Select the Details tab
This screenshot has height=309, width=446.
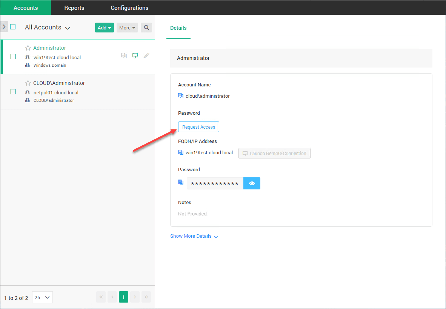pyautogui.click(x=178, y=28)
